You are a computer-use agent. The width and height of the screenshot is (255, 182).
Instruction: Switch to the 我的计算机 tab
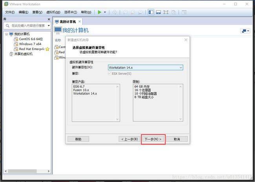click(x=67, y=22)
